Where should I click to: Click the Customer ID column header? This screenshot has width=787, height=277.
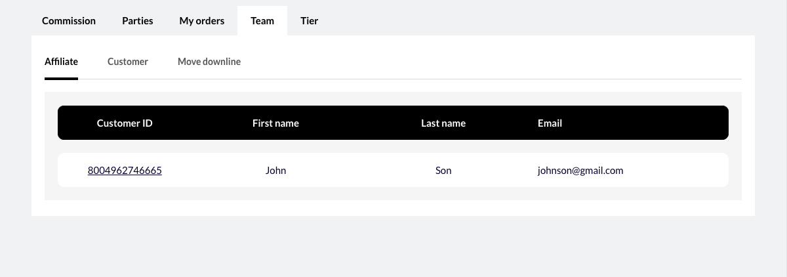click(x=125, y=123)
